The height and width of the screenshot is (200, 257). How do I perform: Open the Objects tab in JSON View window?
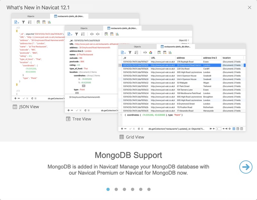31,16
